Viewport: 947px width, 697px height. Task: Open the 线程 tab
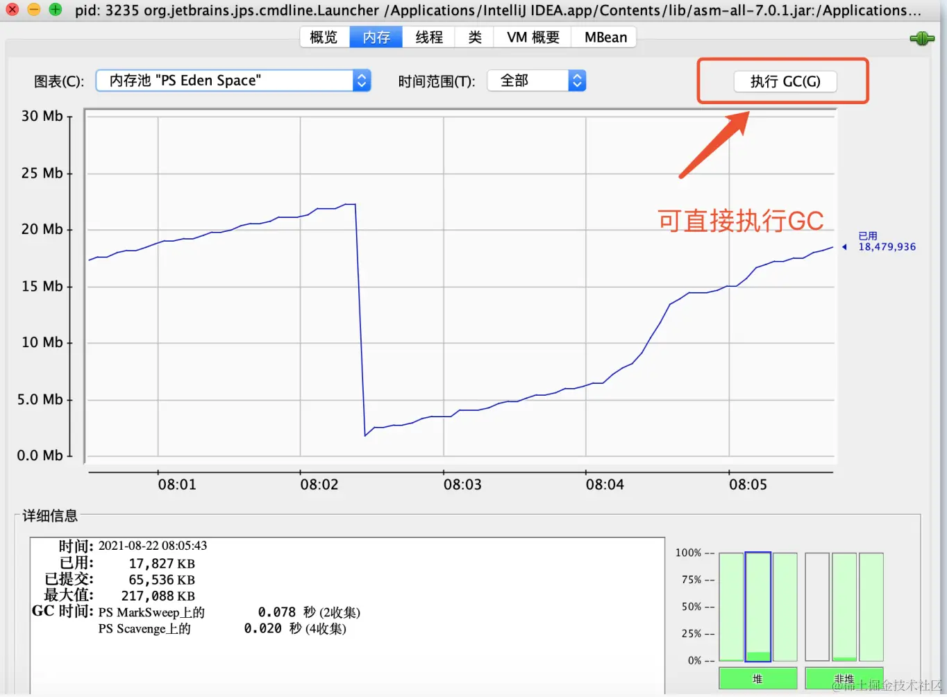point(429,37)
